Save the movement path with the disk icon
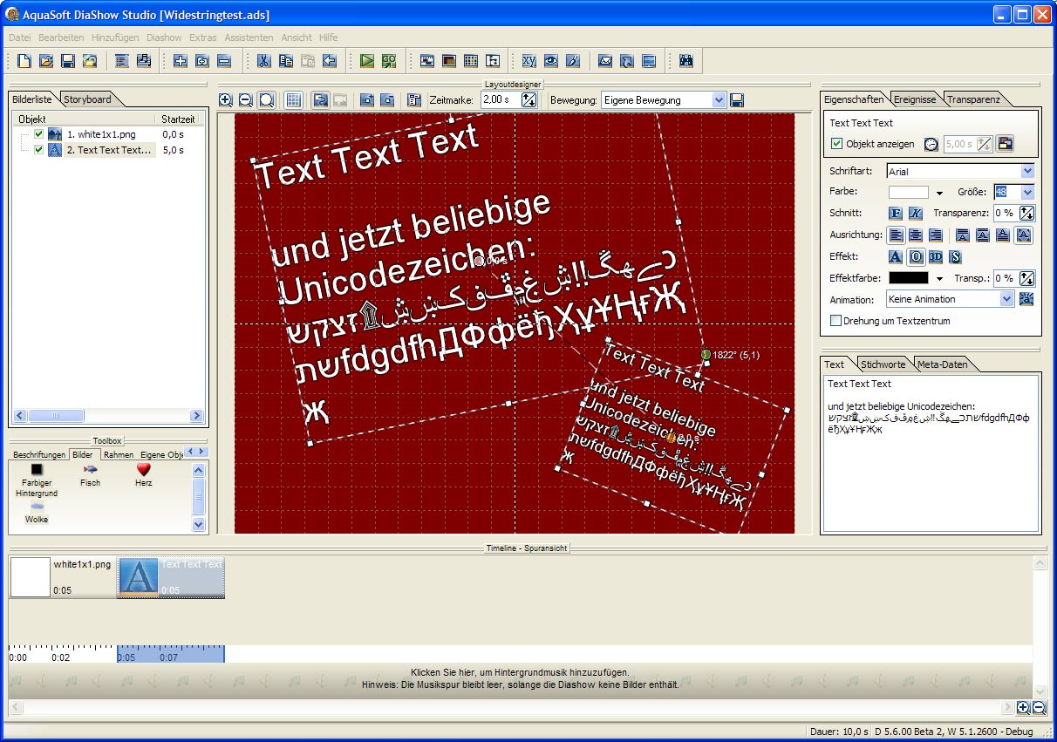 737,100
